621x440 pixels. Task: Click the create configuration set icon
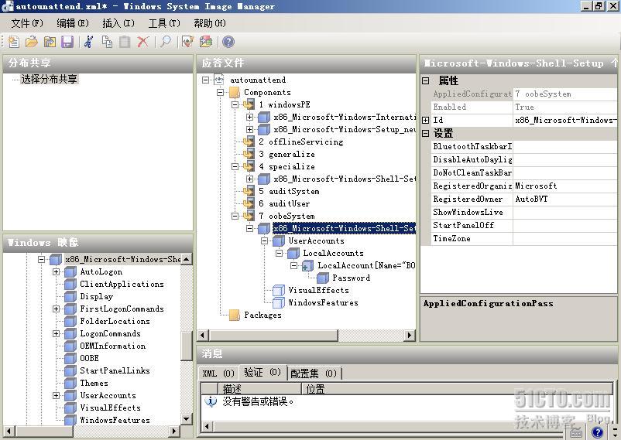pos(206,42)
